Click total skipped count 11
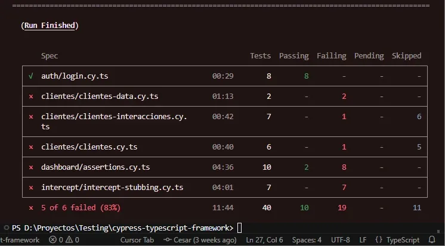This screenshot has height=246, width=445. 417,208
